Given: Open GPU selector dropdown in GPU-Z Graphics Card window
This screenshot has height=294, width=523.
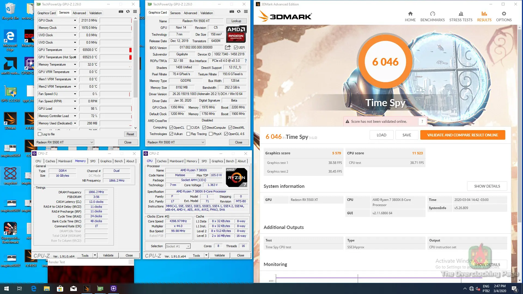Looking at the screenshot, I should click(x=176, y=142).
